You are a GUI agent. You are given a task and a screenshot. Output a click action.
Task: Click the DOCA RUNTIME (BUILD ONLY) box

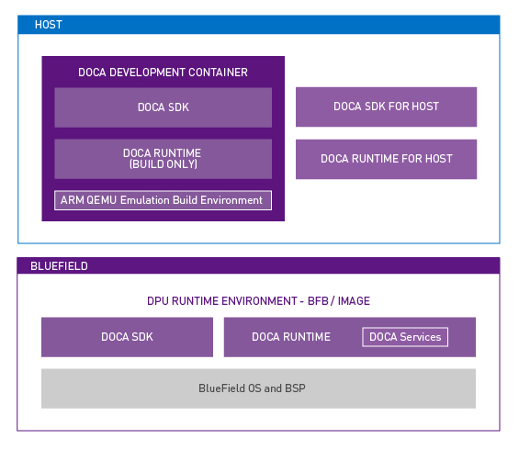coord(164,159)
